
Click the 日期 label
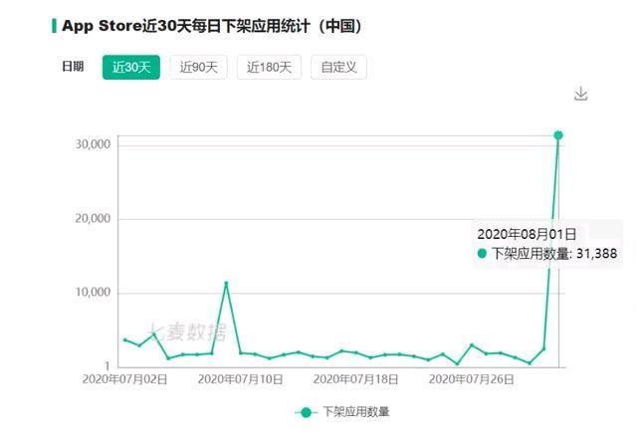73,67
